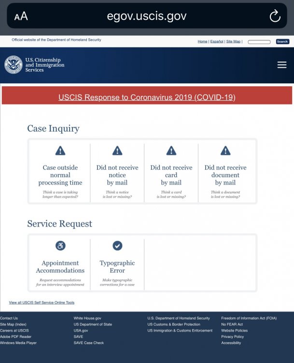
Task: Select Case outside normal processing time
Action: (60, 175)
